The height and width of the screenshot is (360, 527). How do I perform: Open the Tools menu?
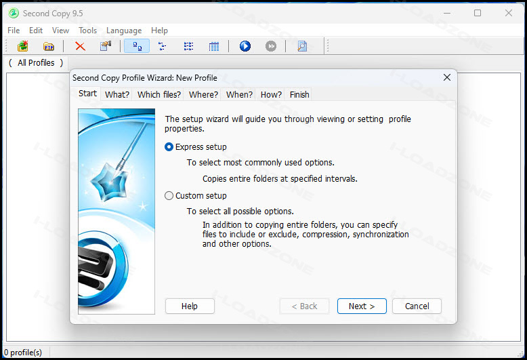(88, 31)
